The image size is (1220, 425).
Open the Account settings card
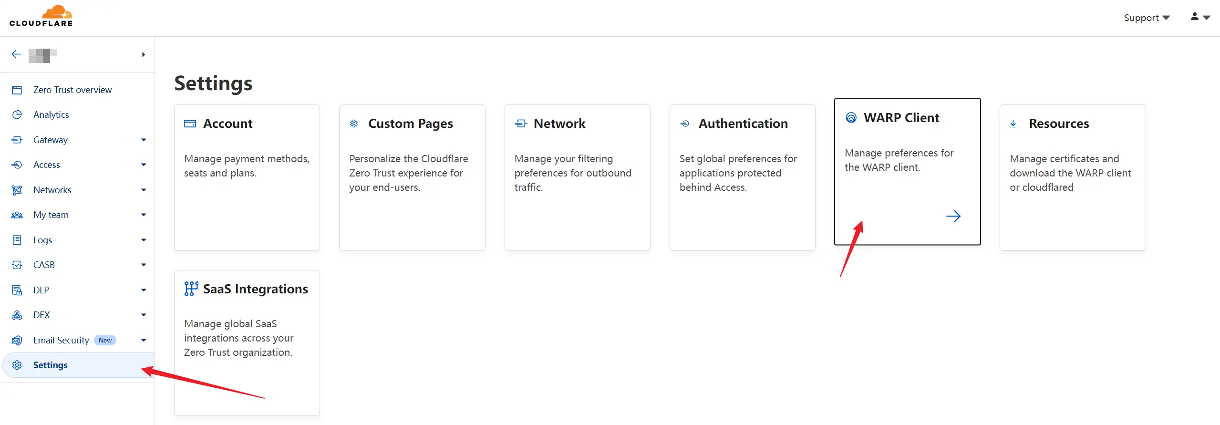click(247, 177)
